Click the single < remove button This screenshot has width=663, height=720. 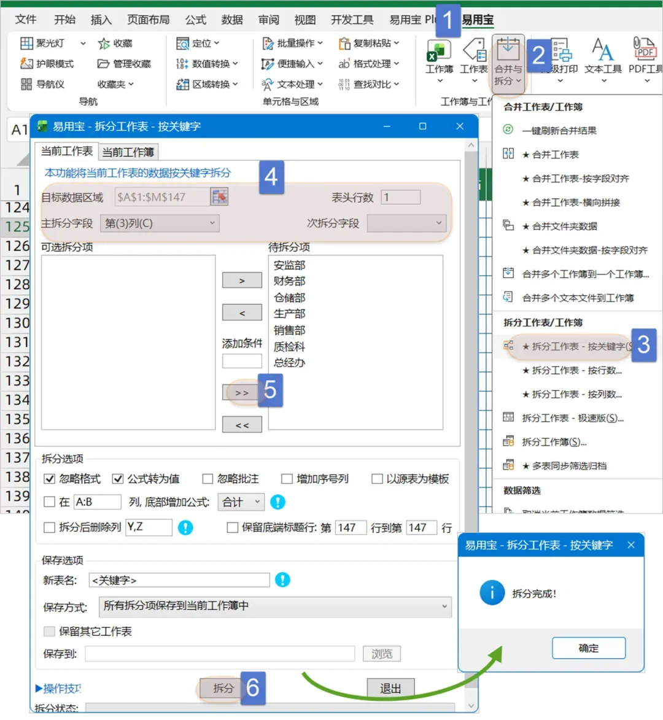[242, 312]
